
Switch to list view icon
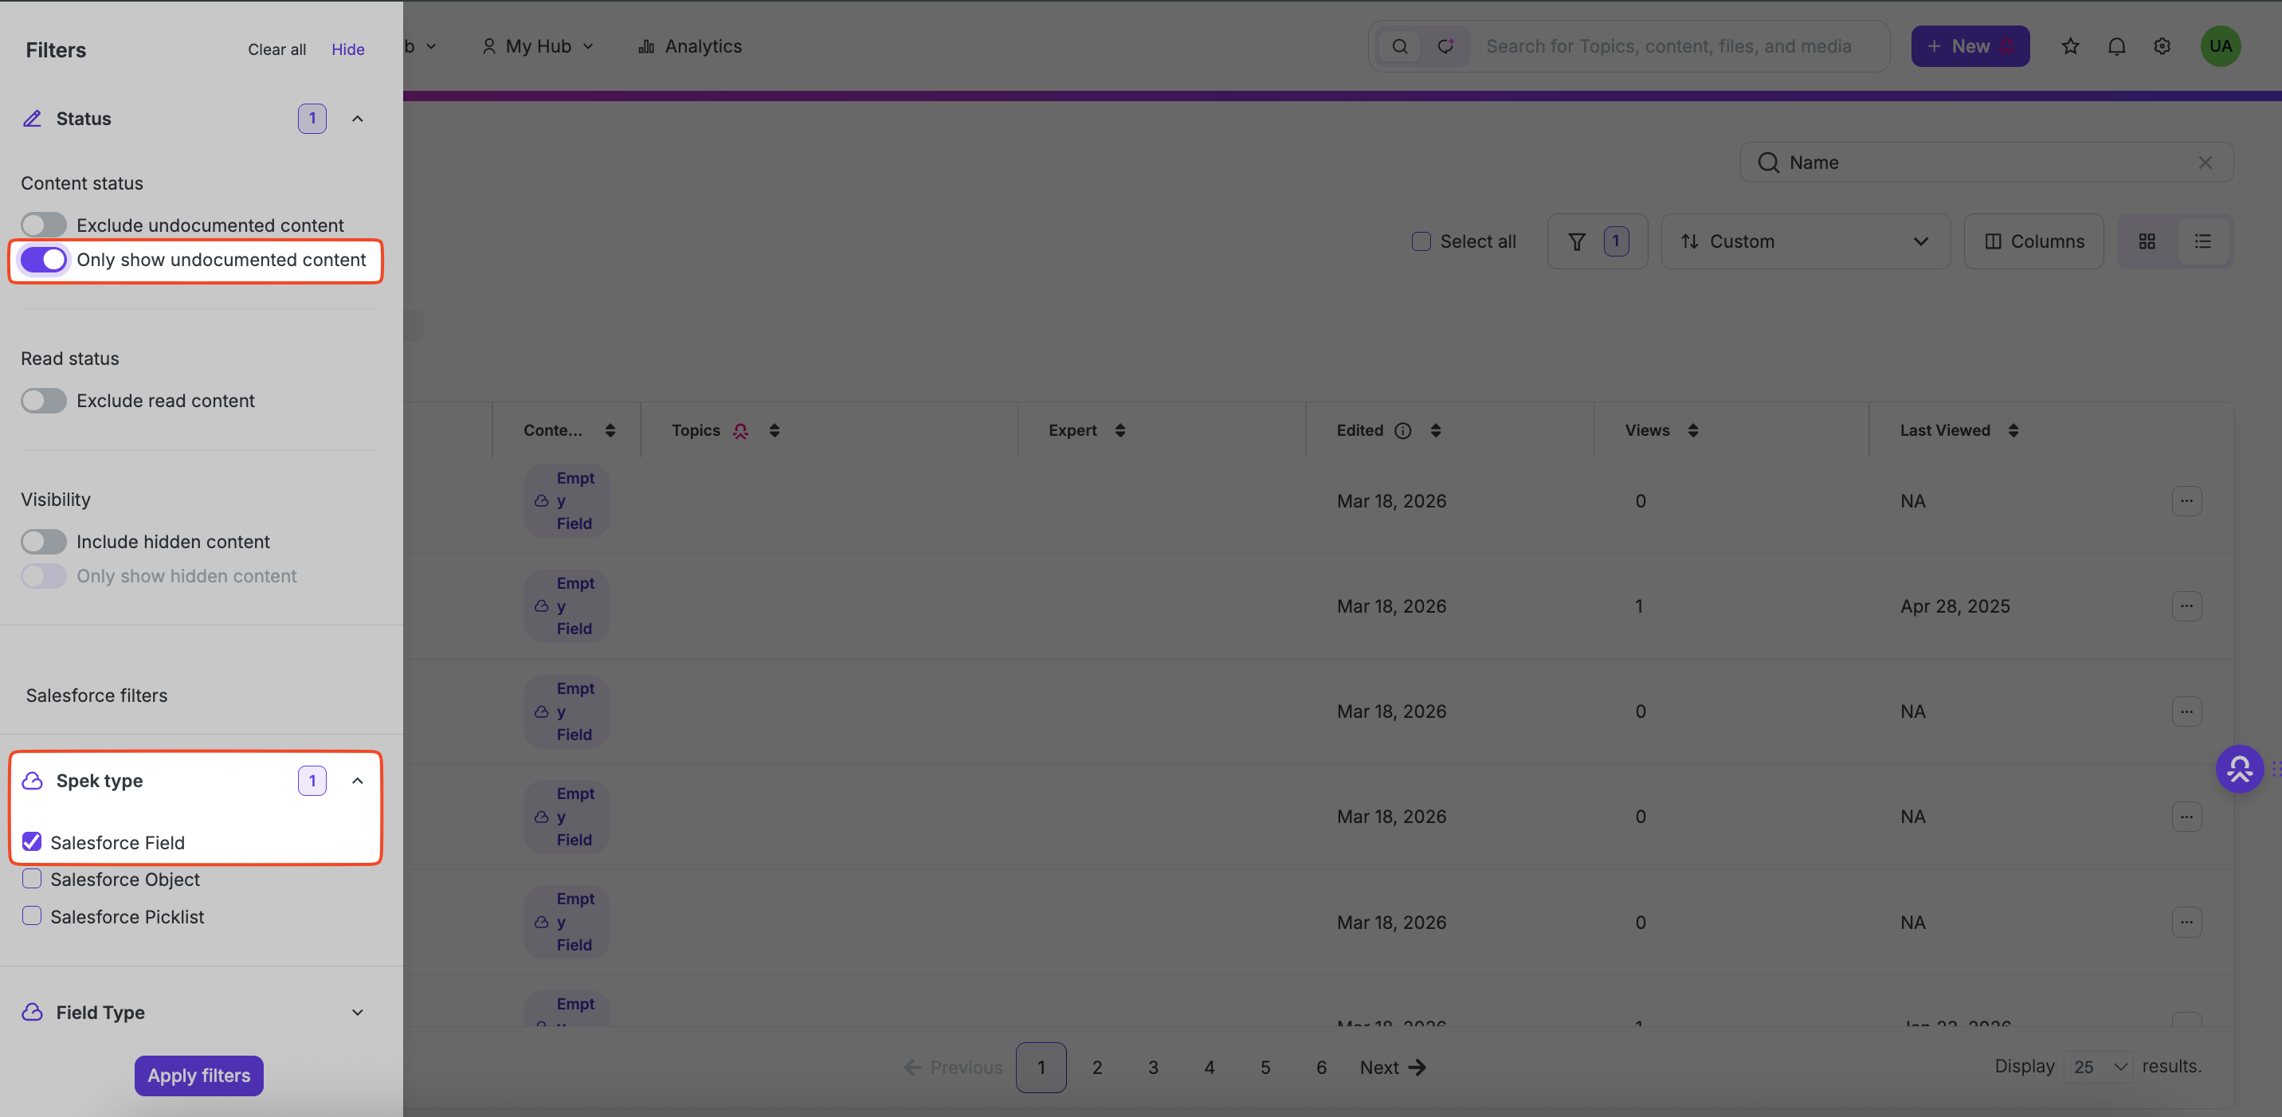(2202, 241)
